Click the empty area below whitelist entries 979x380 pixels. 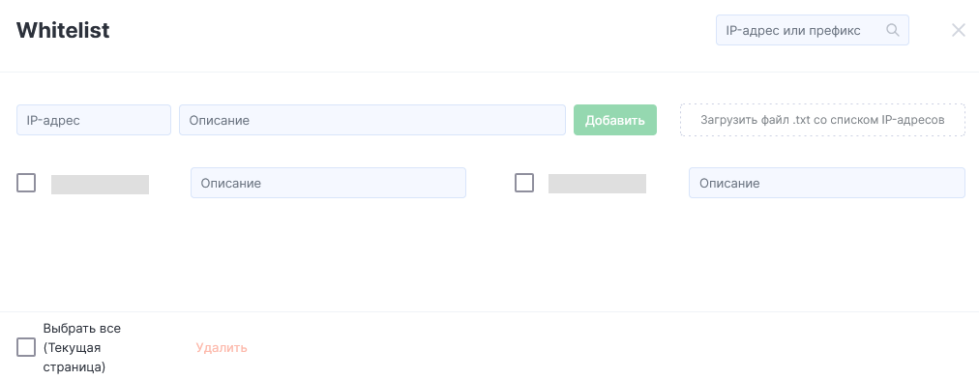(489, 256)
